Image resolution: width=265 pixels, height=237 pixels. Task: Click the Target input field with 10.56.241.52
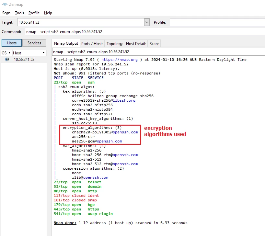pyautogui.click(x=81, y=22)
